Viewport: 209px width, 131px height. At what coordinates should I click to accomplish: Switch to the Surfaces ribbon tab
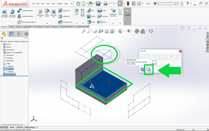coord(19,27)
